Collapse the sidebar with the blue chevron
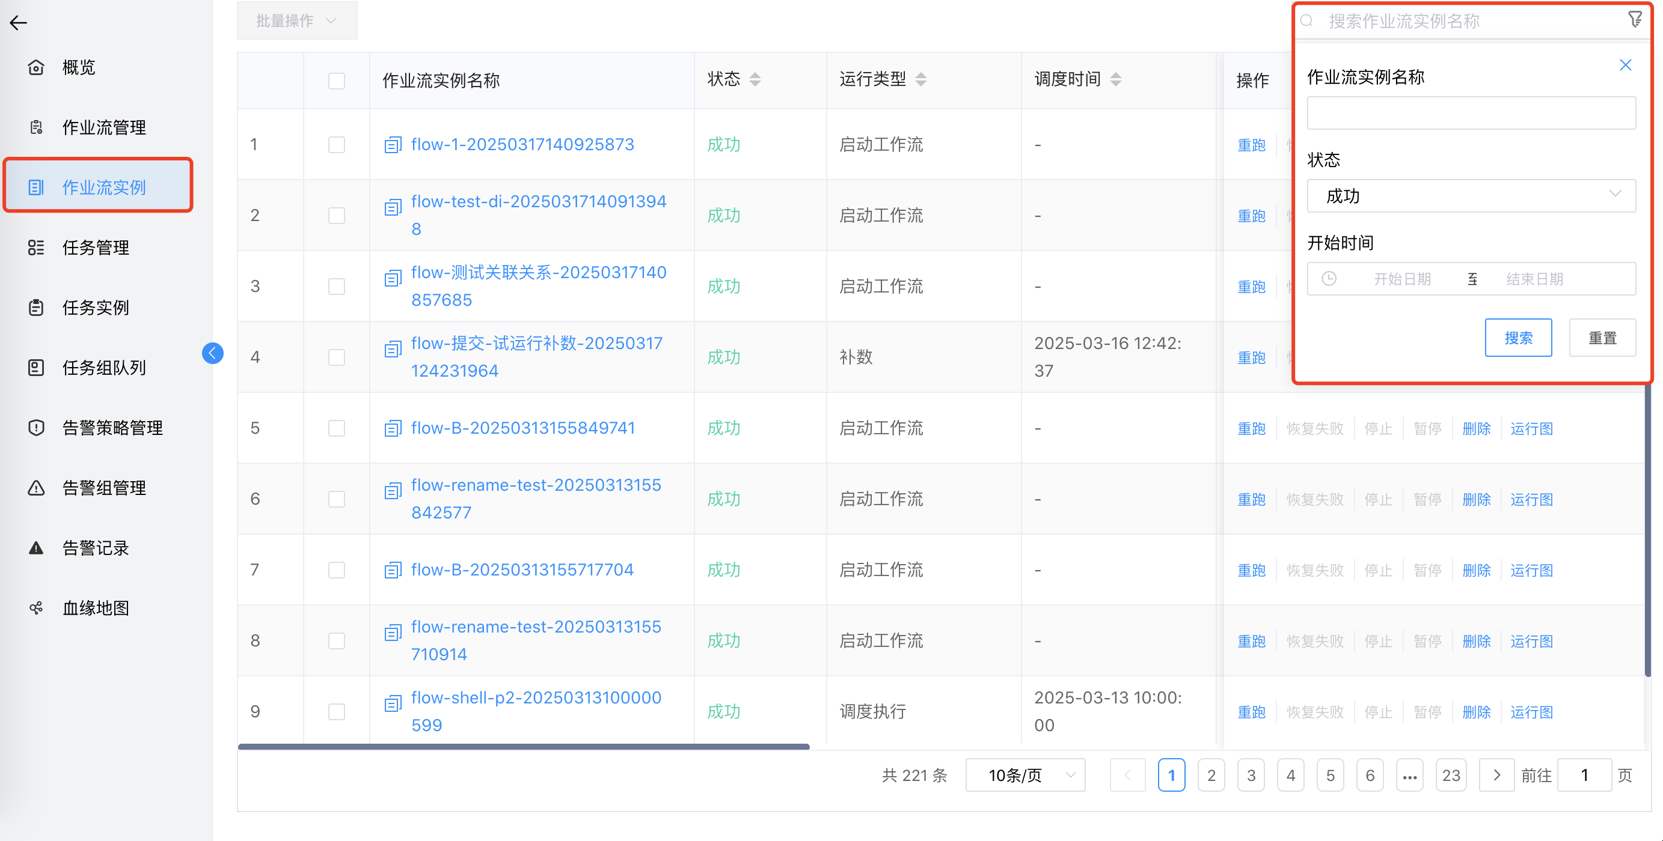Image resolution: width=1663 pixels, height=841 pixels. click(x=212, y=353)
